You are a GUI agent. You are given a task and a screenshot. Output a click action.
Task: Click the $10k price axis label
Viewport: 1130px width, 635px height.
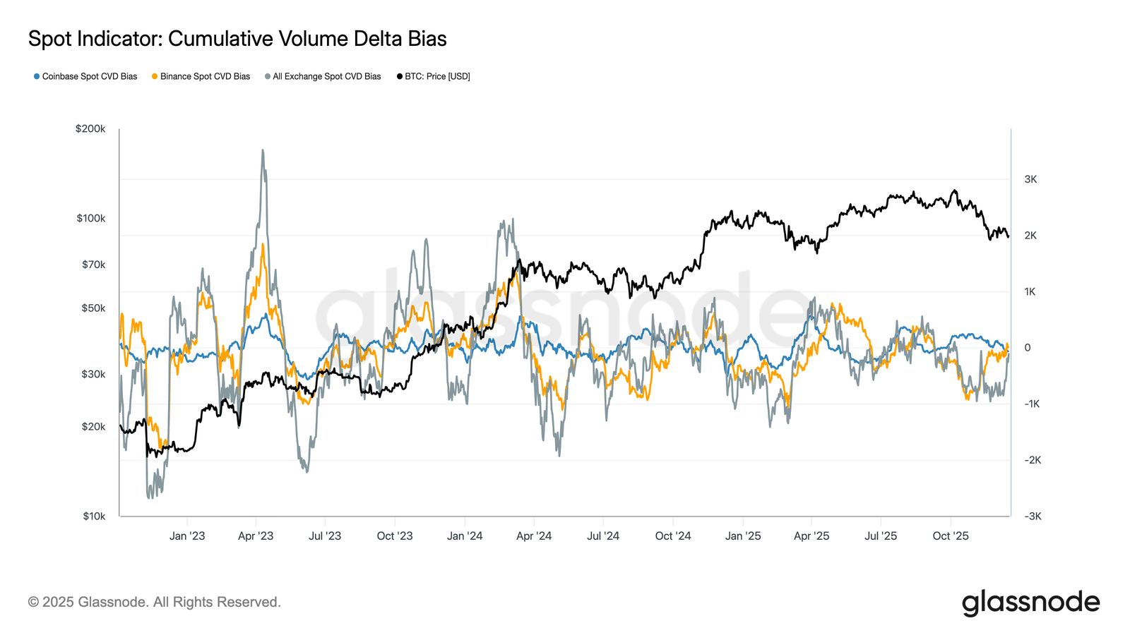pyautogui.click(x=94, y=516)
